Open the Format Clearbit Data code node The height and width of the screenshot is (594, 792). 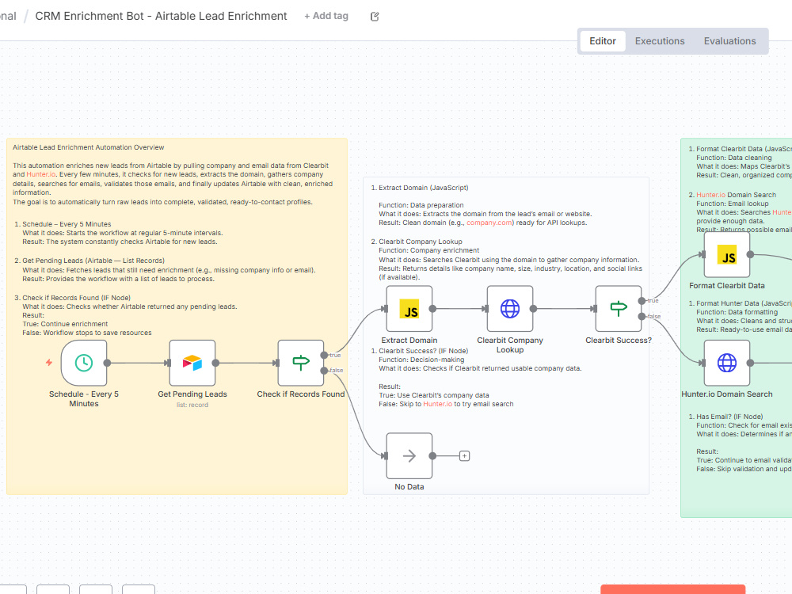pyautogui.click(x=727, y=254)
